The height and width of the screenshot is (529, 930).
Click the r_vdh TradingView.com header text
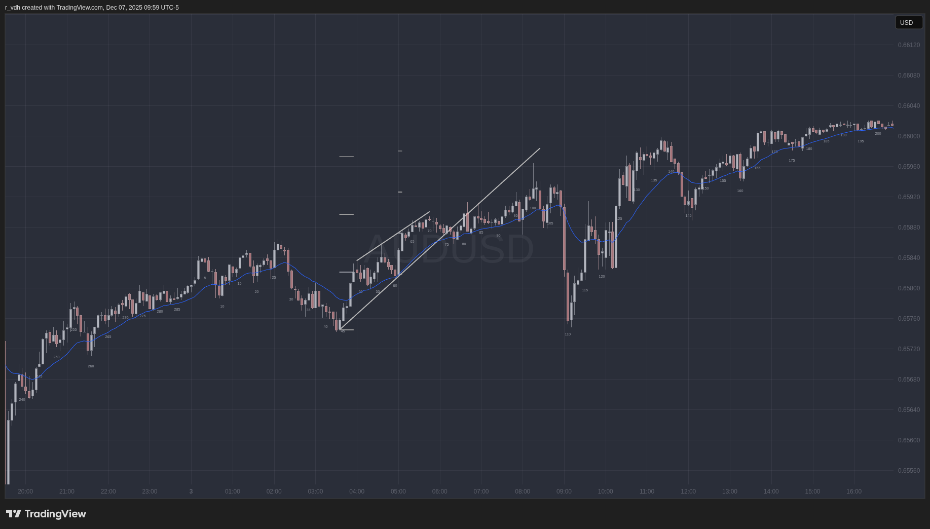click(x=92, y=8)
